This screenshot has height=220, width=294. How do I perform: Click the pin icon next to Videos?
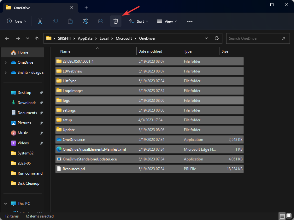pos(41,143)
